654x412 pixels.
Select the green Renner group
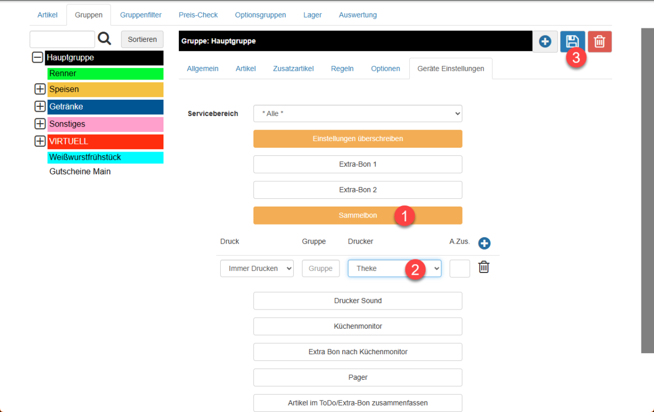(105, 74)
